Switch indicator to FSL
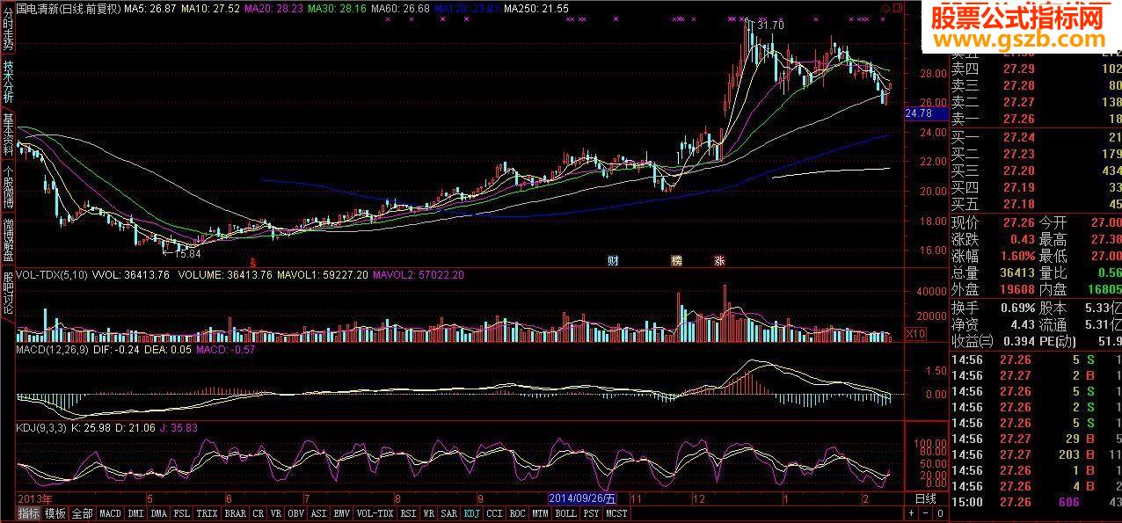This screenshot has height=523, width=1122. tap(181, 513)
